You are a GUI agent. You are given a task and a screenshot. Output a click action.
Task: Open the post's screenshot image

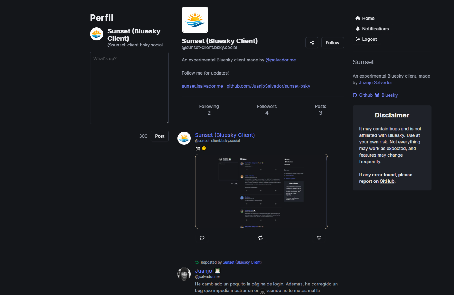pyautogui.click(x=261, y=191)
